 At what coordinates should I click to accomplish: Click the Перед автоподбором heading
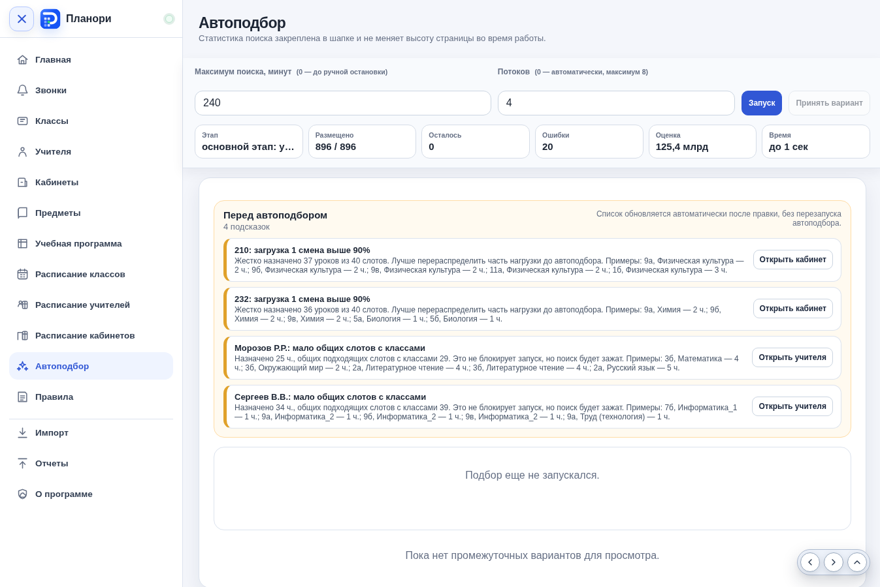(275, 215)
